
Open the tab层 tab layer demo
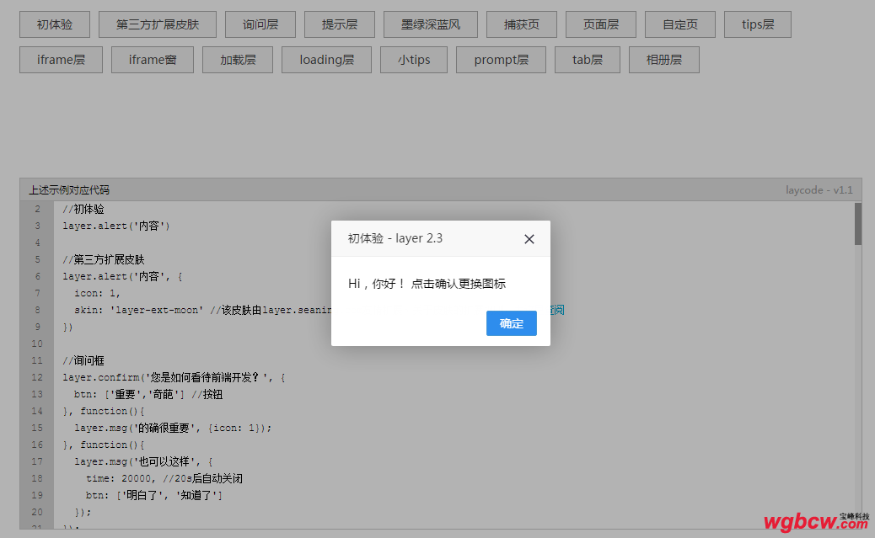(x=587, y=60)
